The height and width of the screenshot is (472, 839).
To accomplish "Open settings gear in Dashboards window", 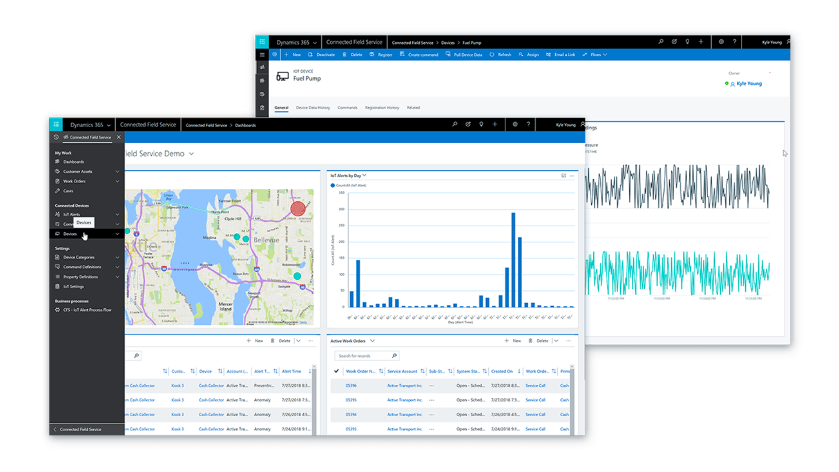I will (x=515, y=124).
